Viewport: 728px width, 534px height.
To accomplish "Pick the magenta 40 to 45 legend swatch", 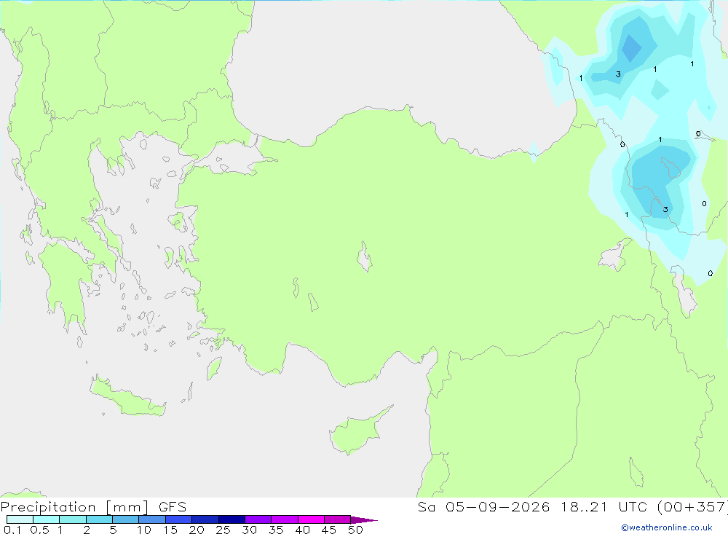I will 311,519.
